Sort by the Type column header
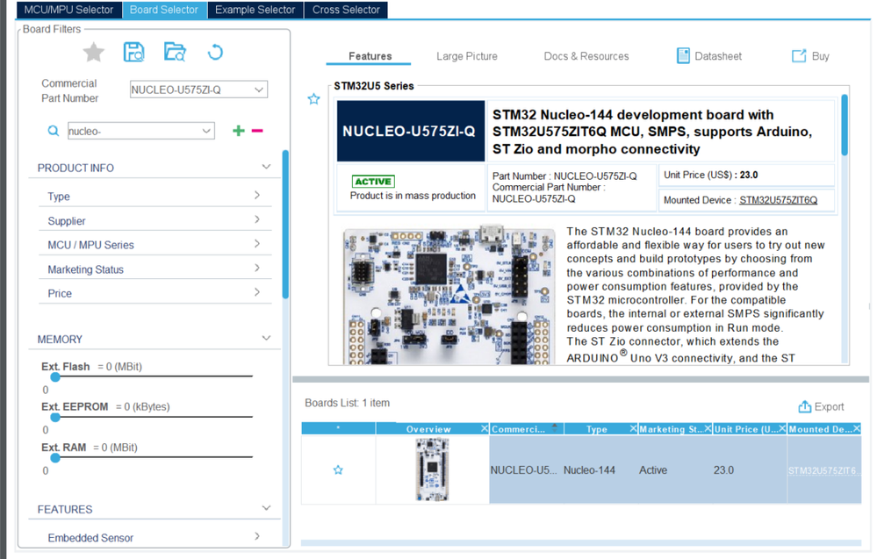The width and height of the screenshot is (877, 559). (x=596, y=429)
